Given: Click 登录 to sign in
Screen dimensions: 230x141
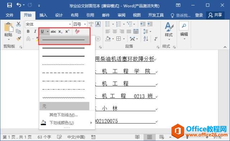Looking at the screenshot, I should [x=199, y=15].
